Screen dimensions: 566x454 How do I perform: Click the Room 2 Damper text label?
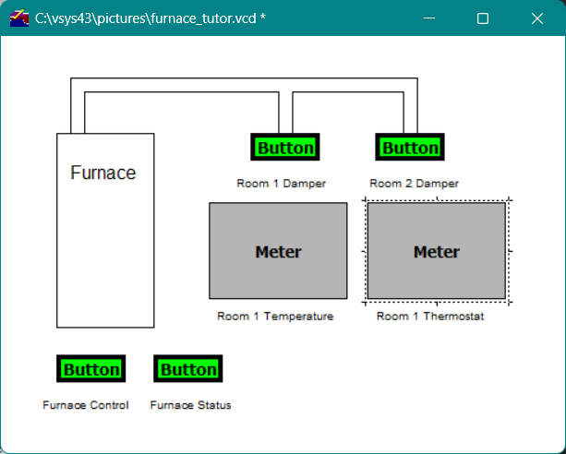click(x=414, y=184)
